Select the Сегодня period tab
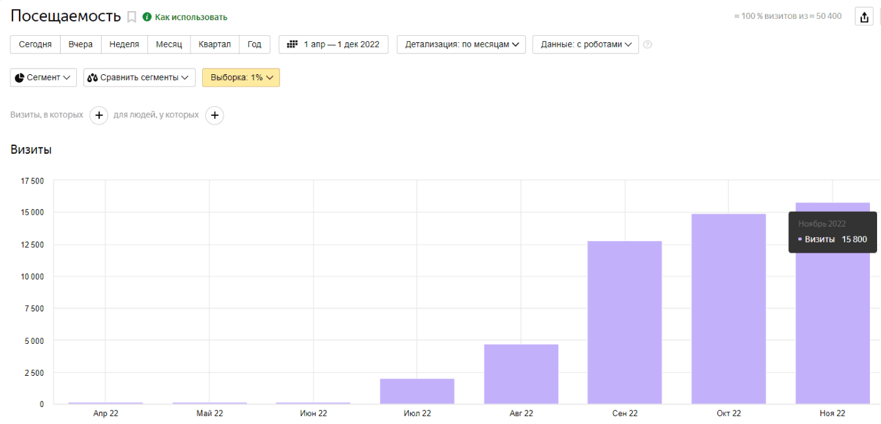Viewport: 881px width, 424px height. click(x=35, y=44)
